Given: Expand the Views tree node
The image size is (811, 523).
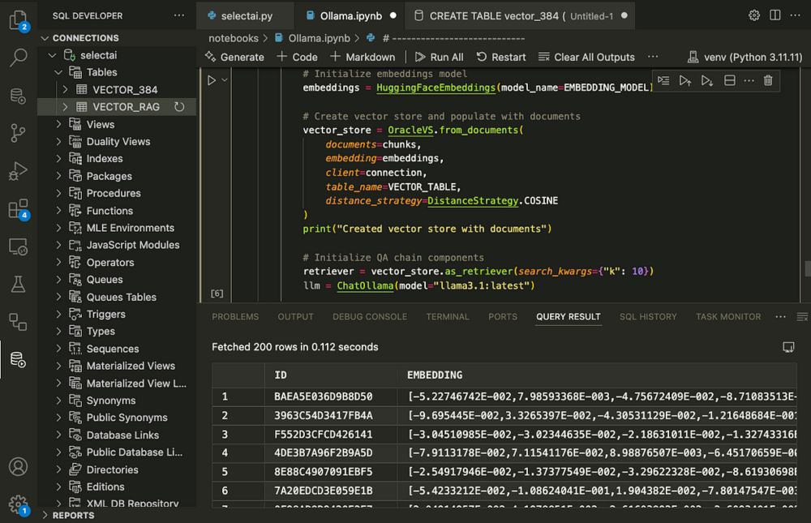Looking at the screenshot, I should [x=58, y=124].
